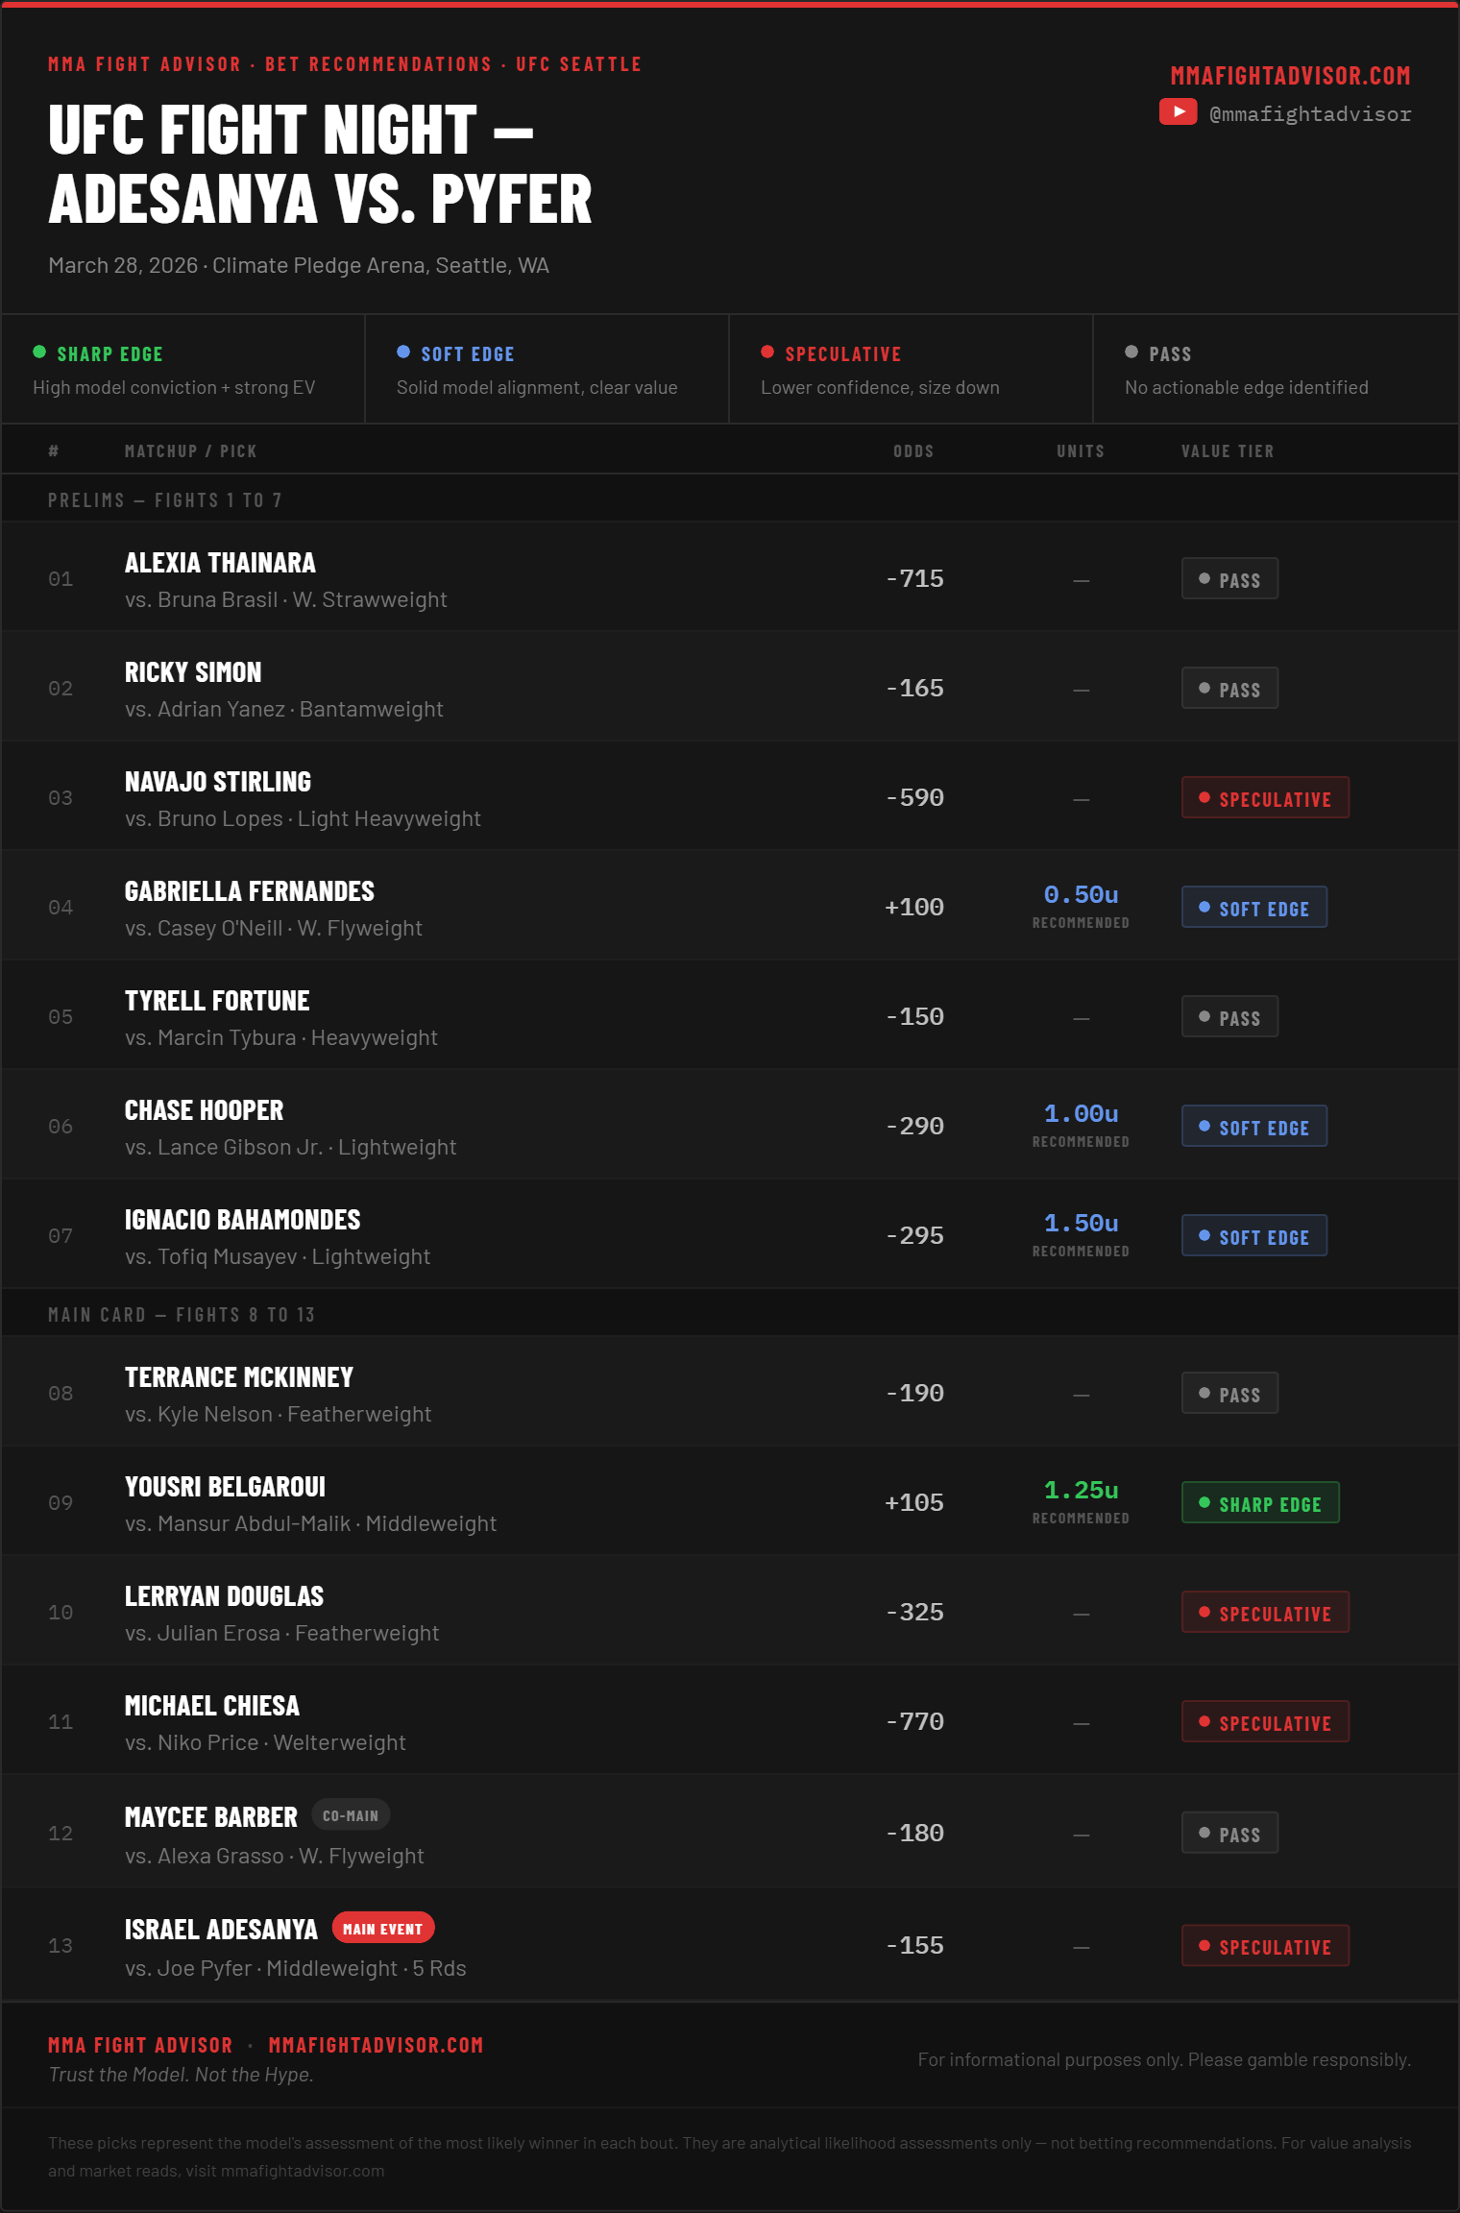Screen dimensions: 1460x2213
Task: Click the 1.50u units for Ignacio Bahamondes
Action: (1081, 1223)
